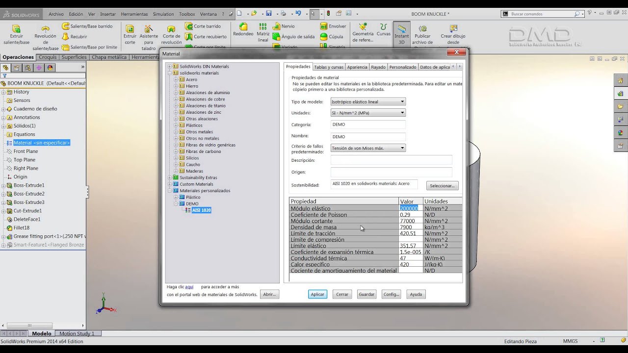The height and width of the screenshot is (353, 628).
Task: Open the Tipo de modelo dropdown
Action: pyautogui.click(x=368, y=102)
